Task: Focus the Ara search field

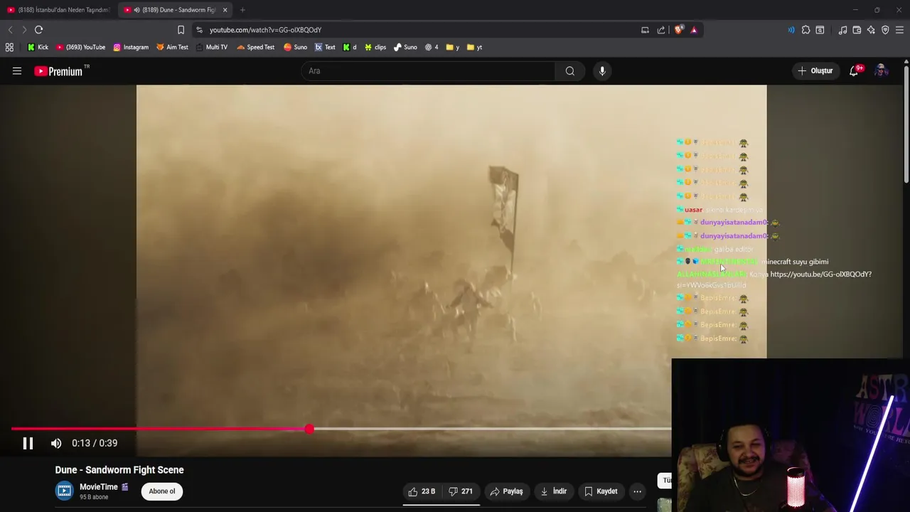Action: click(x=428, y=71)
